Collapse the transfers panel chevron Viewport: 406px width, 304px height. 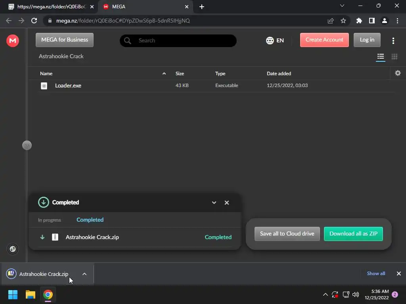point(214,203)
